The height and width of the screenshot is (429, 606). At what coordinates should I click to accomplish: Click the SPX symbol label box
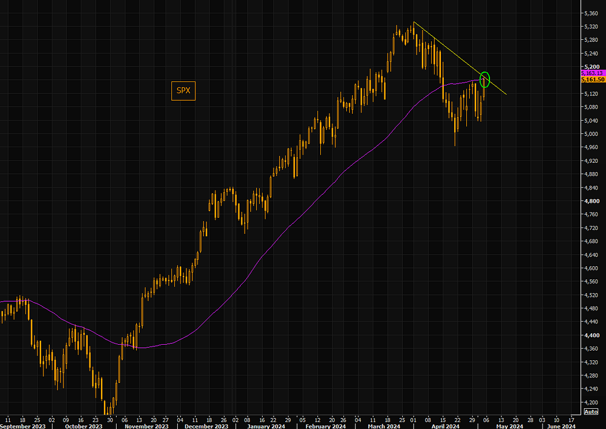click(183, 91)
